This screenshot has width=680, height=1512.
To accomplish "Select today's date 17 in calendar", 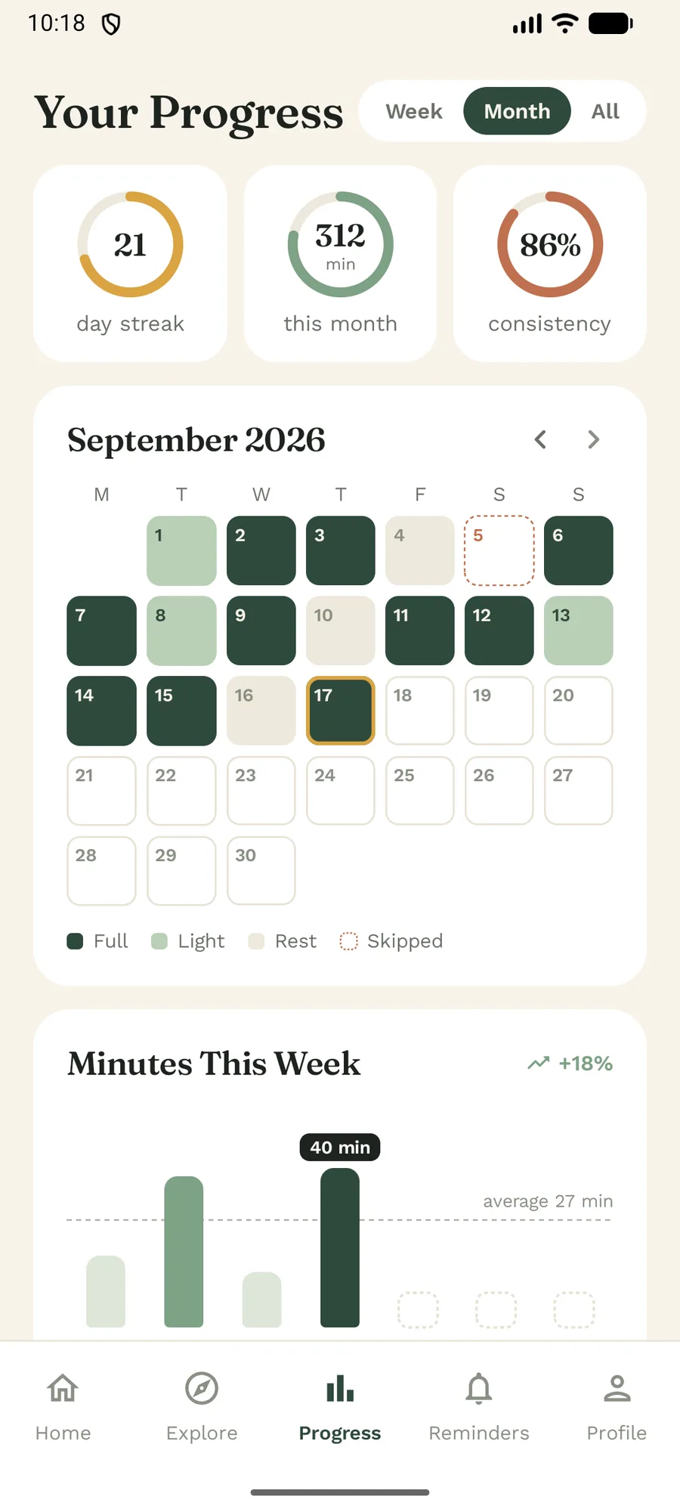I will pos(341,711).
